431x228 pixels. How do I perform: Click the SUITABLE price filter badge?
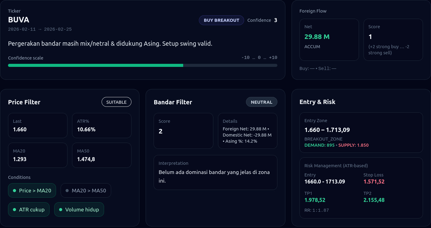(x=116, y=102)
